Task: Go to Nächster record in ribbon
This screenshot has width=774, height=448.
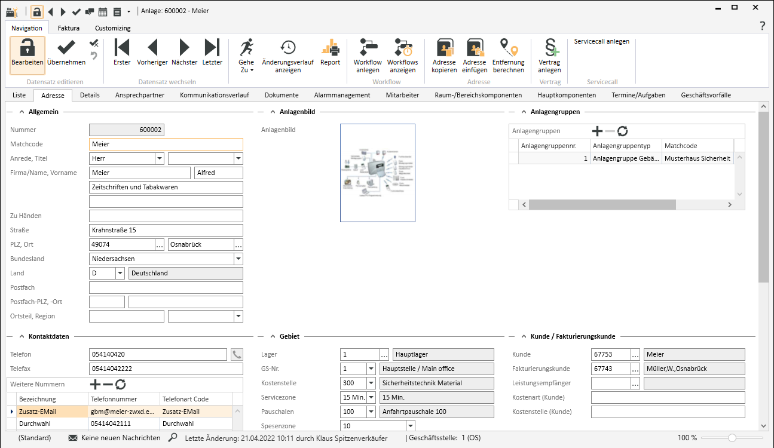Action: pyautogui.click(x=185, y=53)
